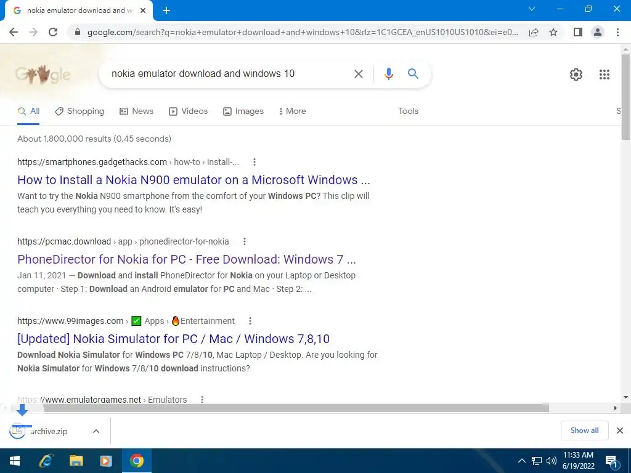
Task: Open a new browser tab
Action: tap(166, 10)
